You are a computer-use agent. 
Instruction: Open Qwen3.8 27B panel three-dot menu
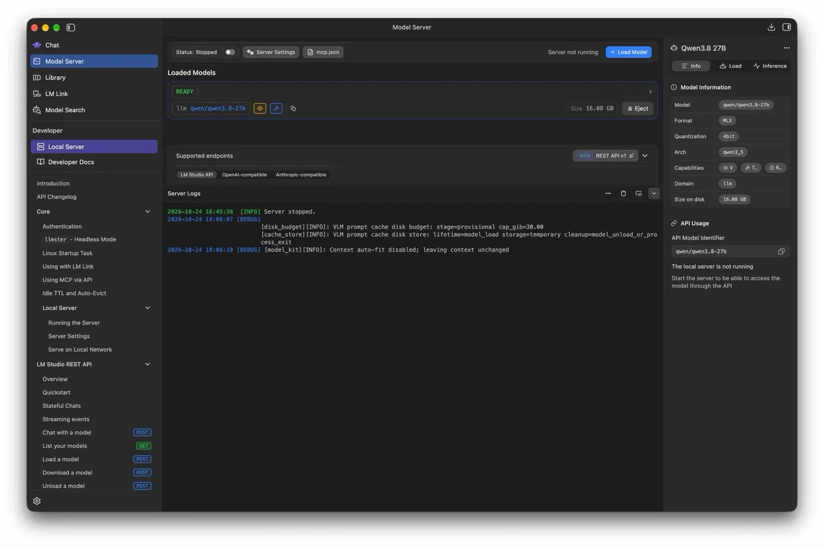point(786,48)
